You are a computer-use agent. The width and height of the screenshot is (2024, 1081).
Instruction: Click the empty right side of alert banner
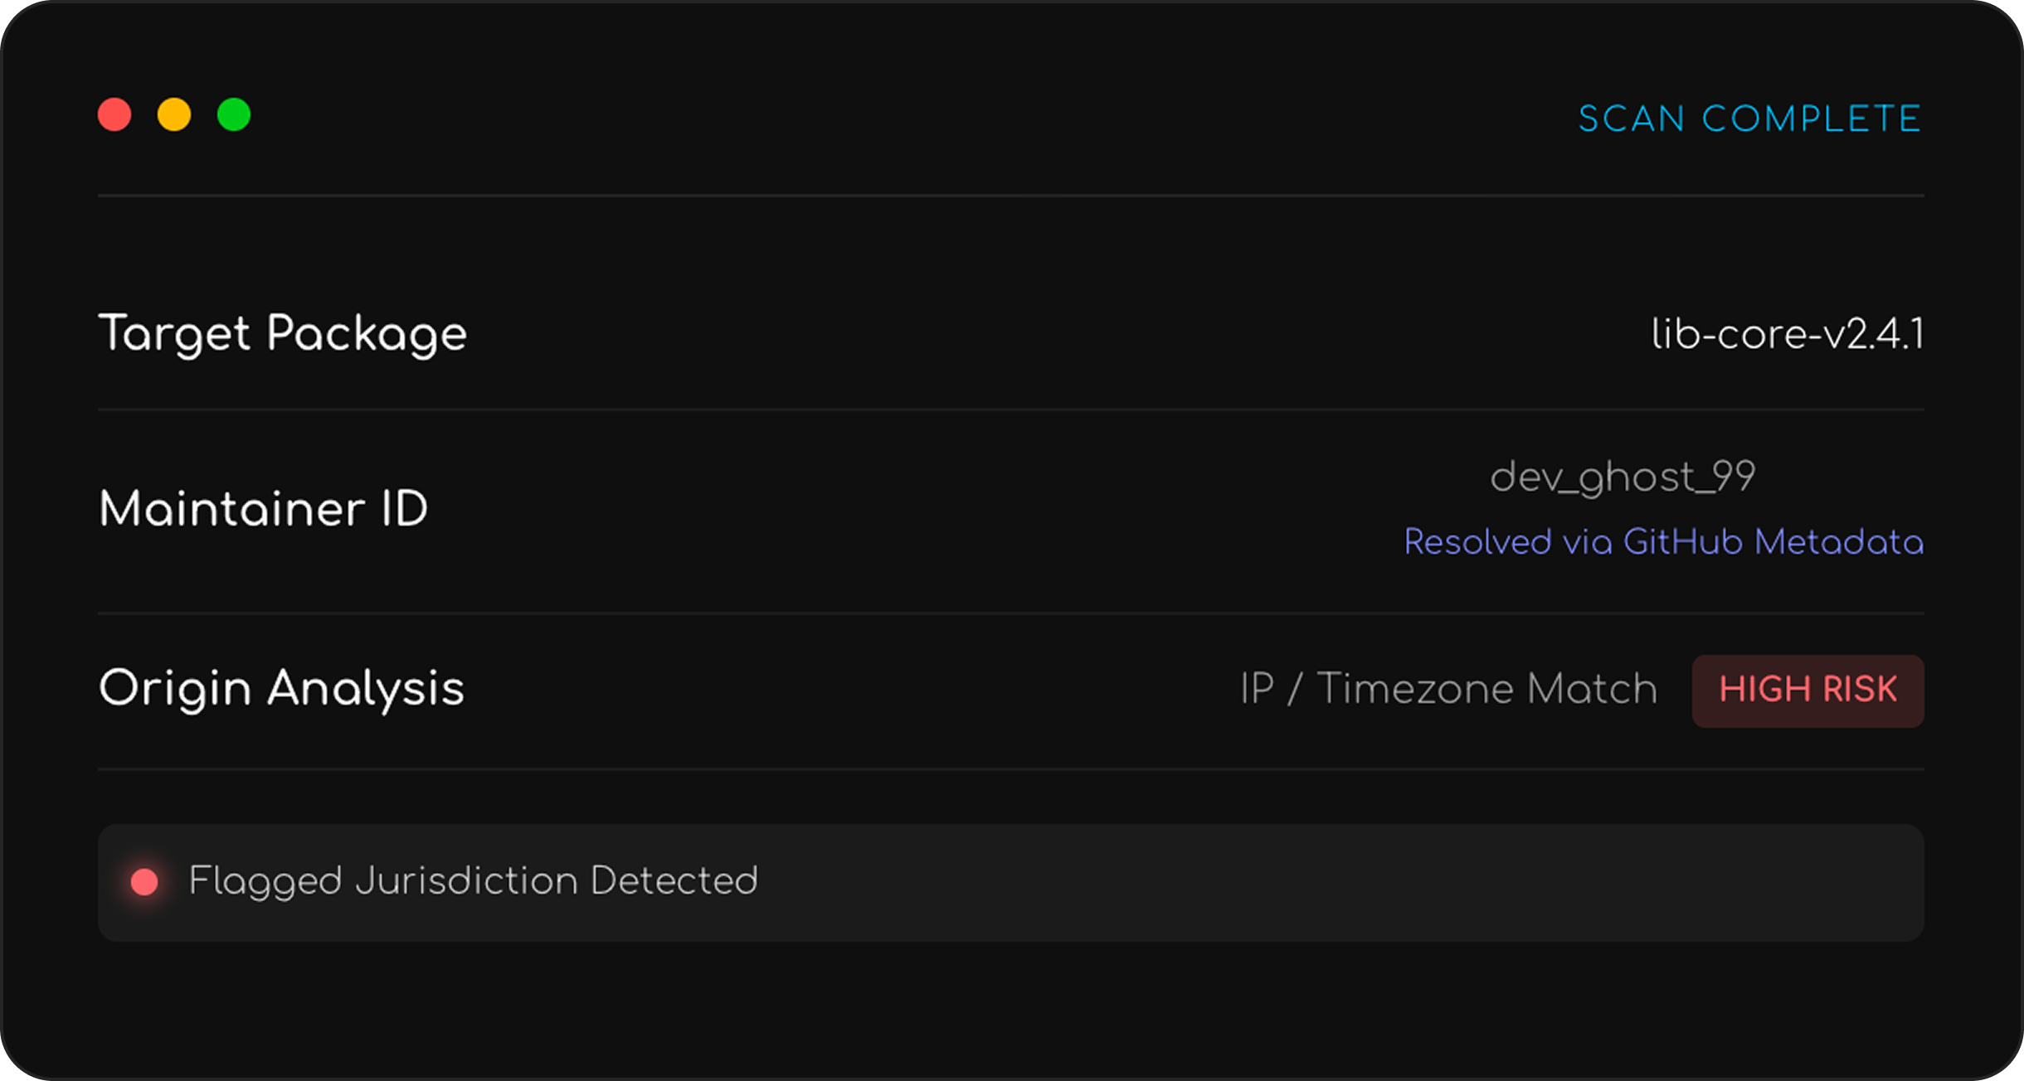(x=1410, y=882)
